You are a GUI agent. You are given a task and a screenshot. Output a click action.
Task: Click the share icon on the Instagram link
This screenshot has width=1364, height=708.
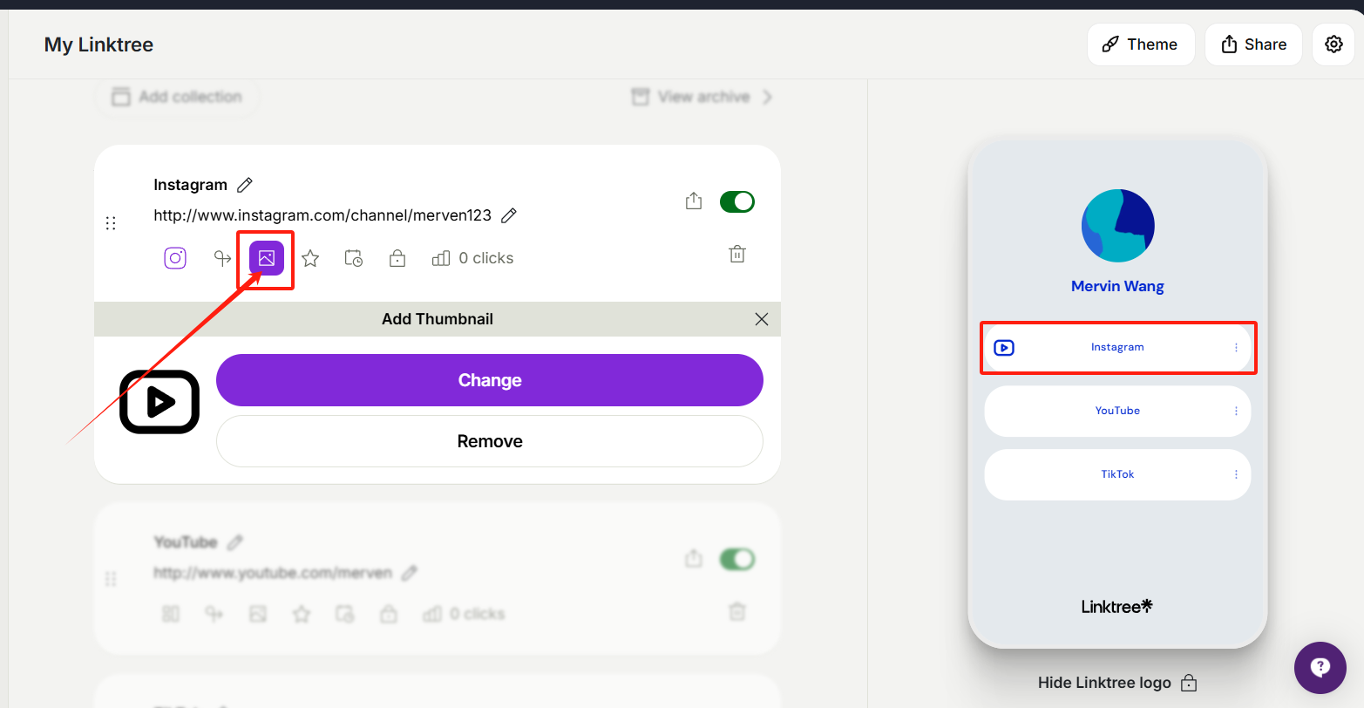click(694, 201)
